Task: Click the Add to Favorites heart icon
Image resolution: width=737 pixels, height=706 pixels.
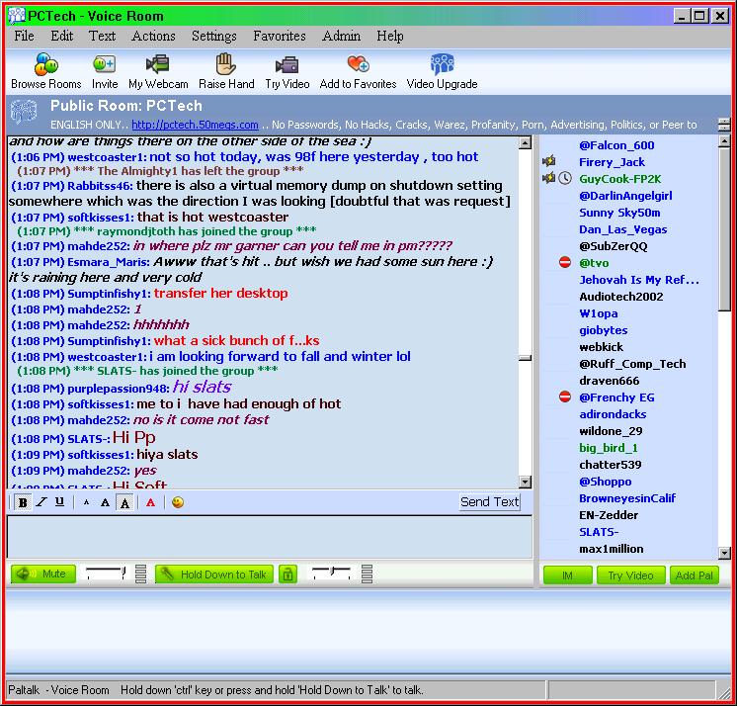Action: point(359,64)
